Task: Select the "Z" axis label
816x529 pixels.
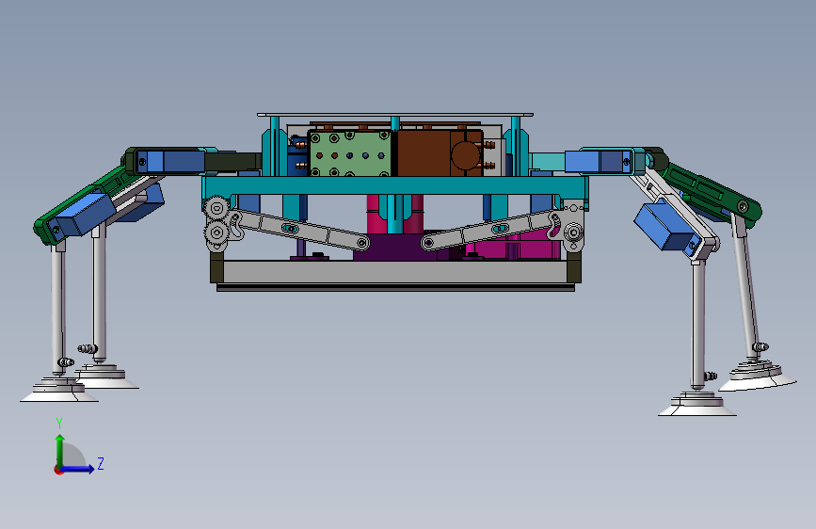Action: [x=101, y=463]
